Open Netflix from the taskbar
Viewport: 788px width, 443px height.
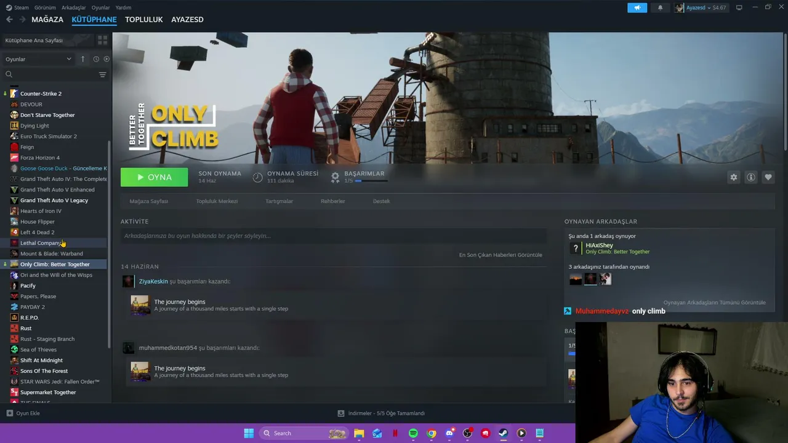click(x=395, y=433)
